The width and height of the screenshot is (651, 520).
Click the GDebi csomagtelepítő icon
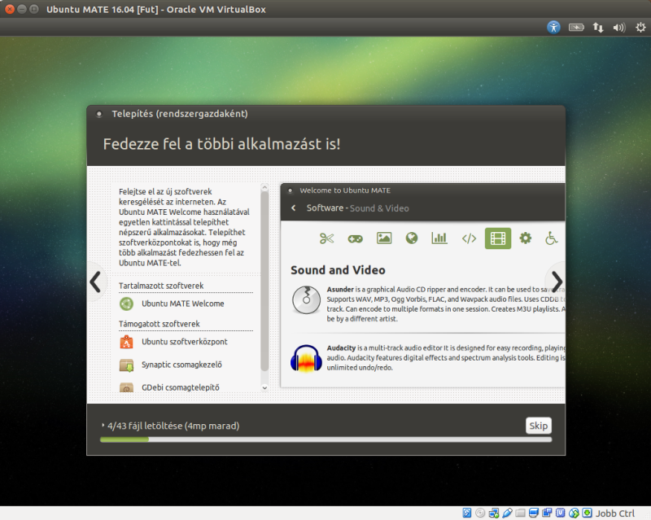[x=126, y=387]
